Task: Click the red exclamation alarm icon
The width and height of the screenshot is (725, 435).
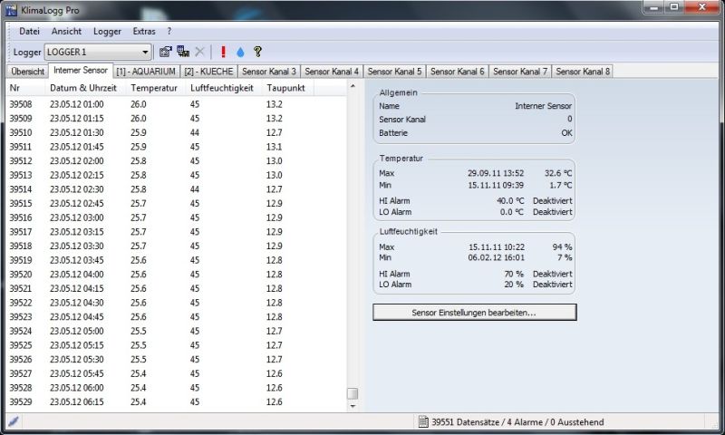Action: point(223,52)
